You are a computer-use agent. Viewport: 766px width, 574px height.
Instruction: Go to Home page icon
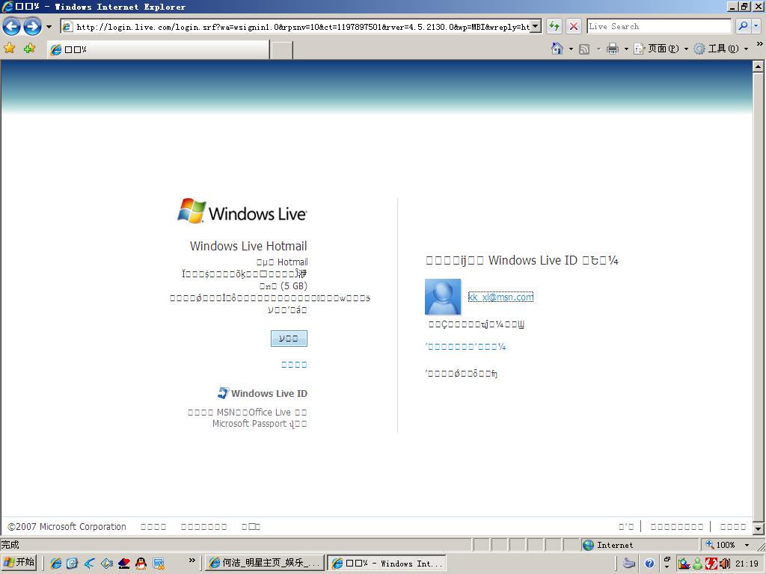tap(557, 49)
